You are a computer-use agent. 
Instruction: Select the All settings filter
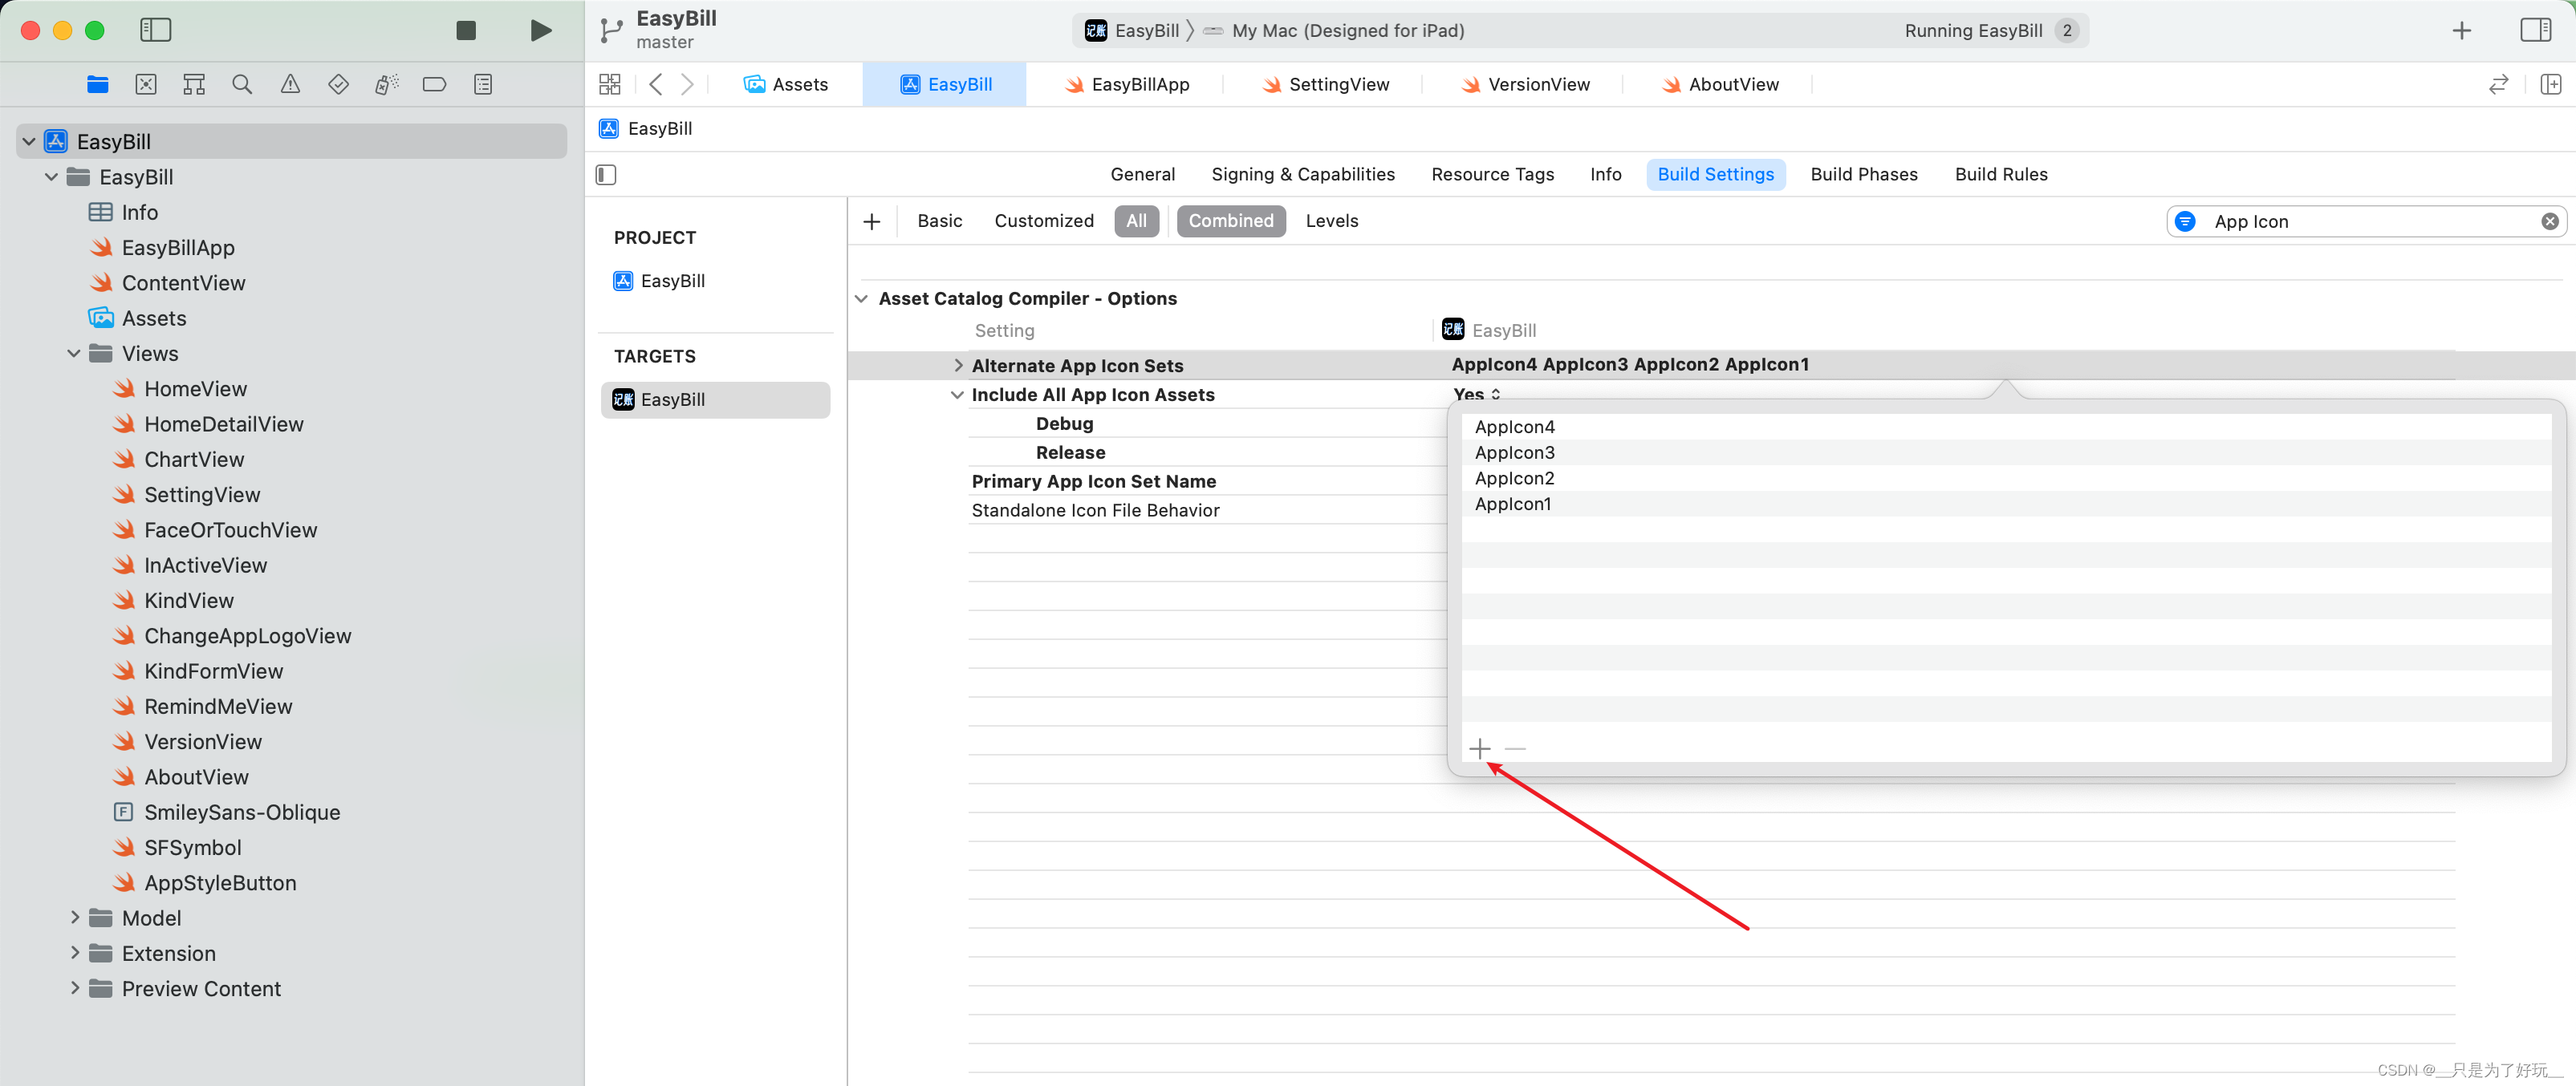(x=1136, y=221)
